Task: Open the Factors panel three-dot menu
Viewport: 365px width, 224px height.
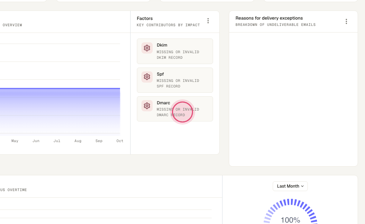Action: tap(208, 21)
